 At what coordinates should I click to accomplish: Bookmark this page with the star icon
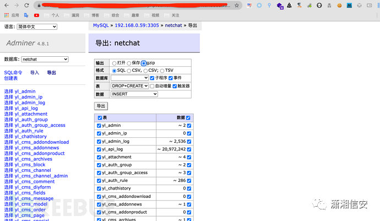[236, 6]
